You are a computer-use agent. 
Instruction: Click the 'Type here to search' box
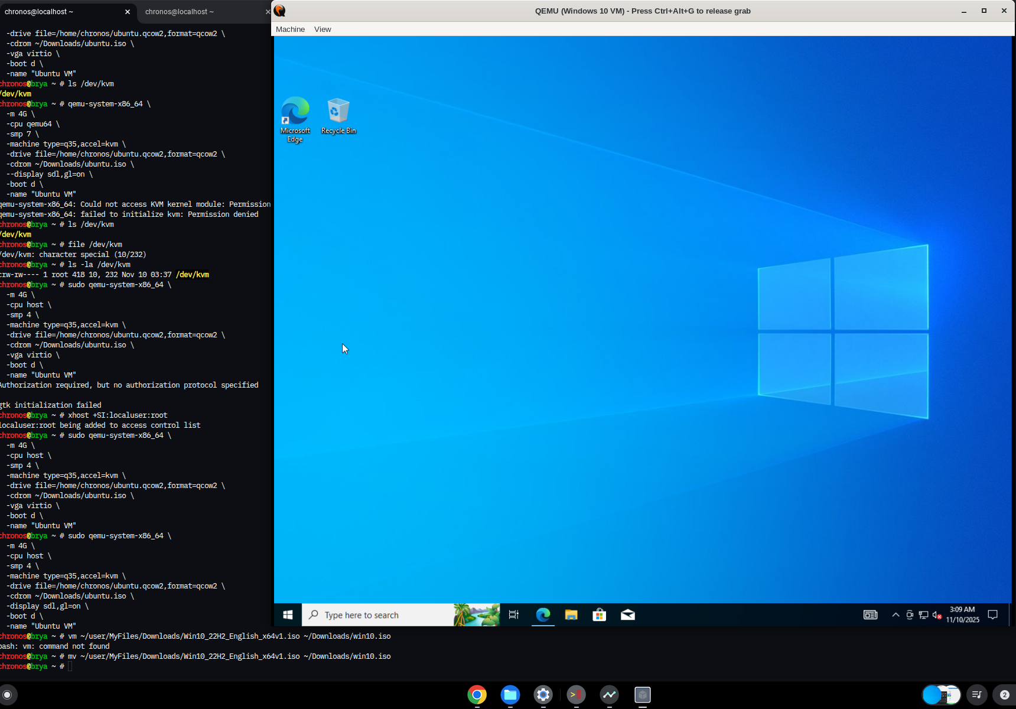point(378,615)
